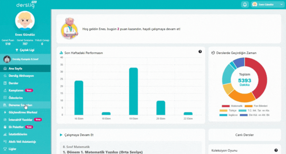Click the Ana Sayfa home icon

(x=5, y=69)
